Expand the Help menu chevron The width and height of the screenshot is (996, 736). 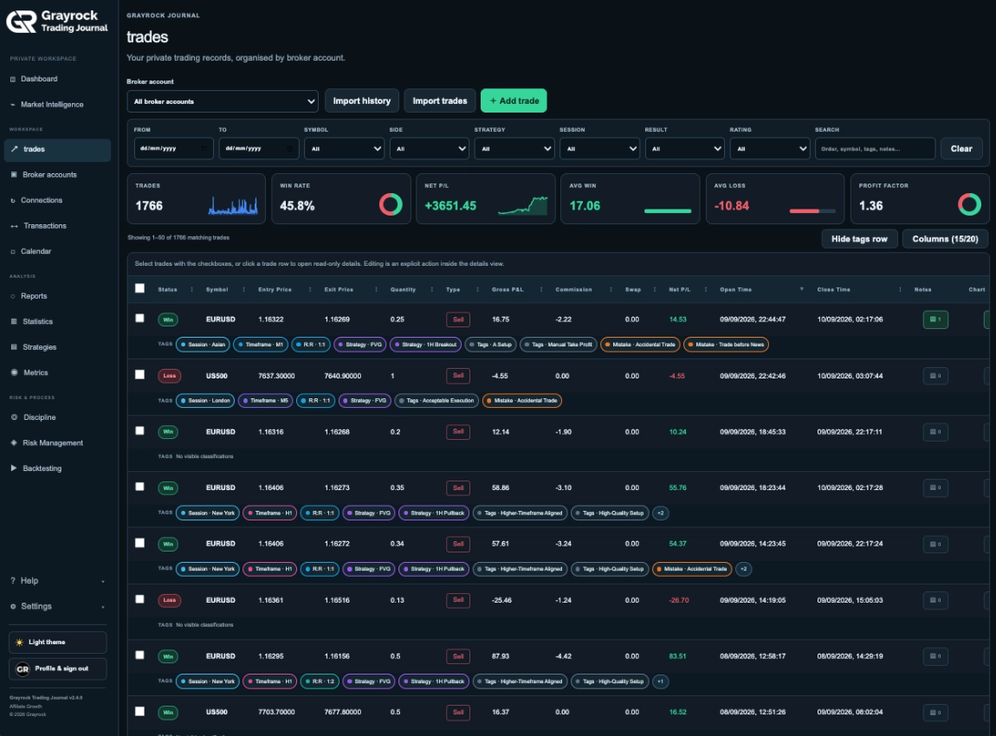click(x=103, y=582)
